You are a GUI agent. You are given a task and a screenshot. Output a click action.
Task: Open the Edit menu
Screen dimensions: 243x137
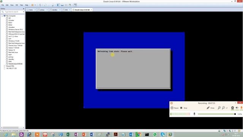click(7, 5)
